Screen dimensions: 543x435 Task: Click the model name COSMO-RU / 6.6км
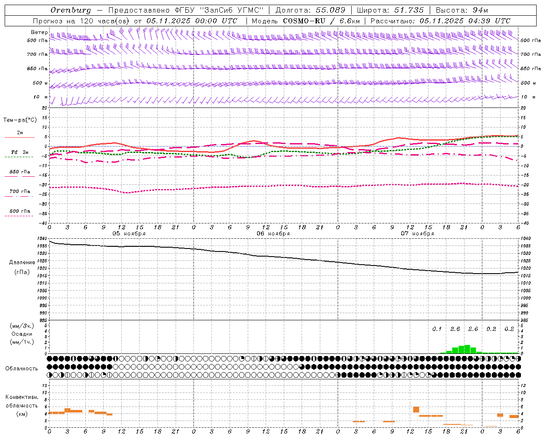point(322,21)
